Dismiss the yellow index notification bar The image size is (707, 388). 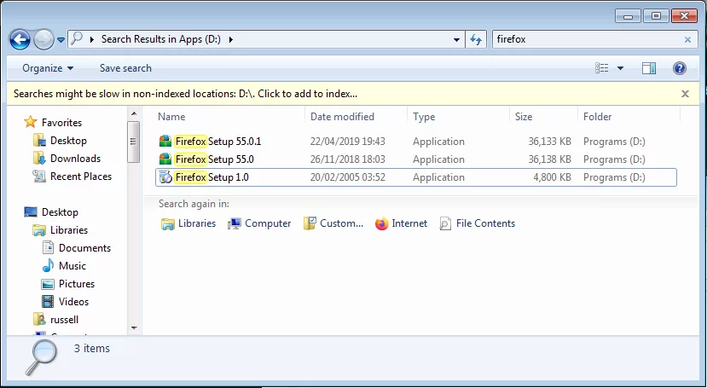point(685,94)
